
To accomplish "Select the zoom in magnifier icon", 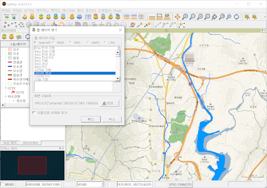I will 185,17.
